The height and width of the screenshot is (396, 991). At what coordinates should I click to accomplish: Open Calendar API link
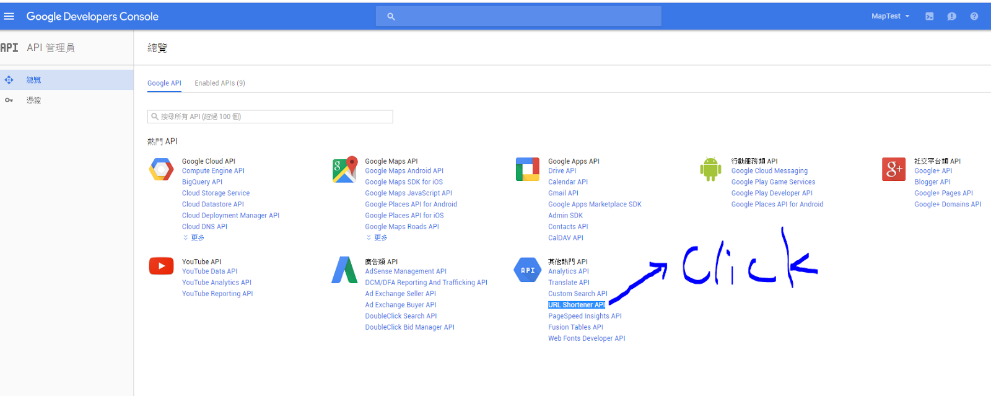tap(568, 182)
